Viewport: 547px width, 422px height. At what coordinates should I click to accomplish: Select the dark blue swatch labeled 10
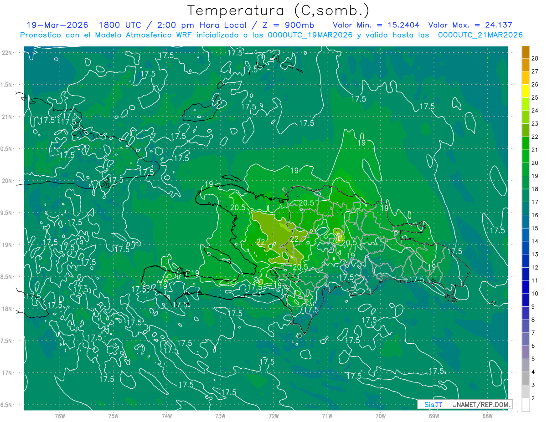click(526, 287)
